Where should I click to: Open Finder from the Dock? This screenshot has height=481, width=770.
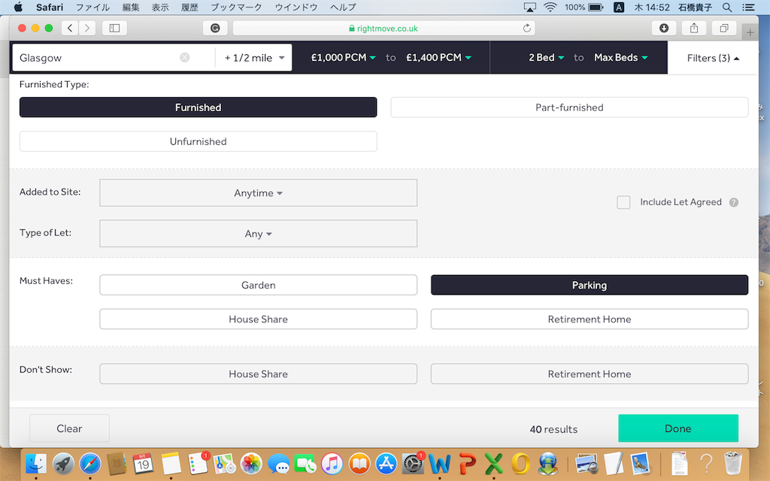[36, 463]
